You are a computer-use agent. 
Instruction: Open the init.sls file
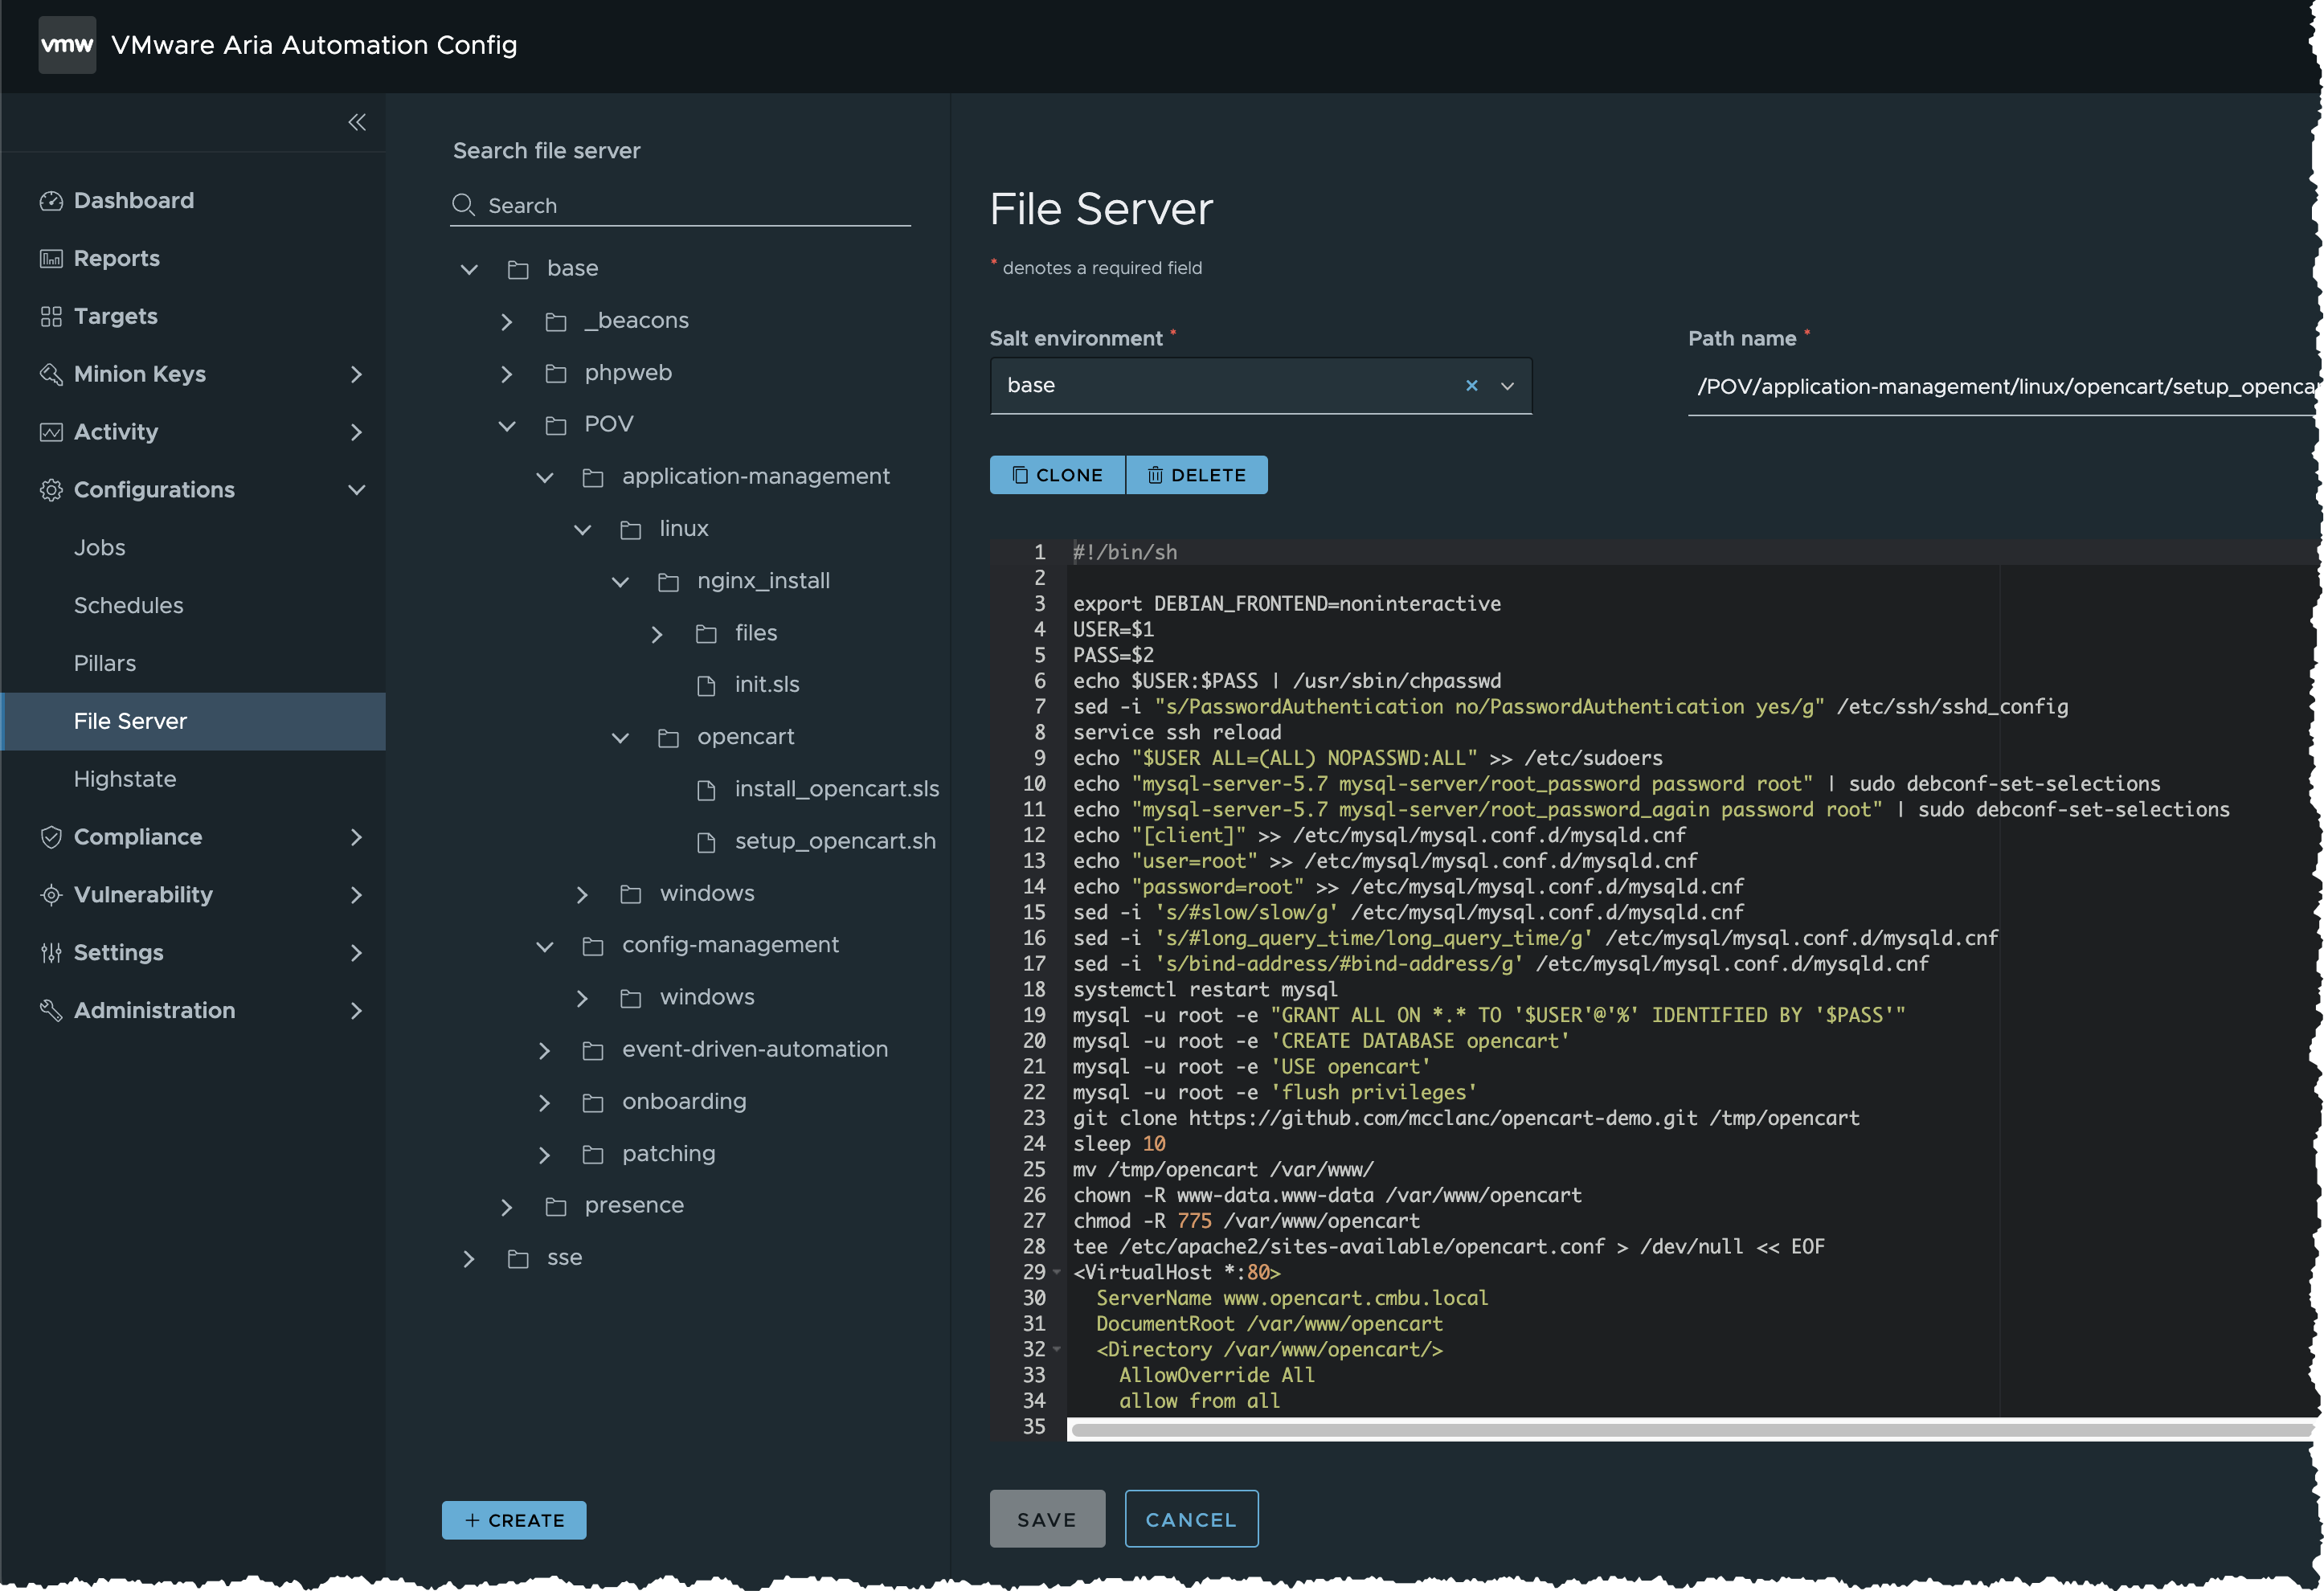click(x=767, y=685)
